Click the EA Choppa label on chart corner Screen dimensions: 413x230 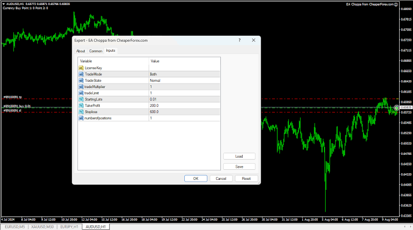(x=370, y=4)
